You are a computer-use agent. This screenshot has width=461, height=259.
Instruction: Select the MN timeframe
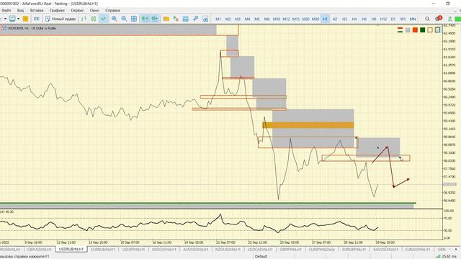click(x=413, y=19)
